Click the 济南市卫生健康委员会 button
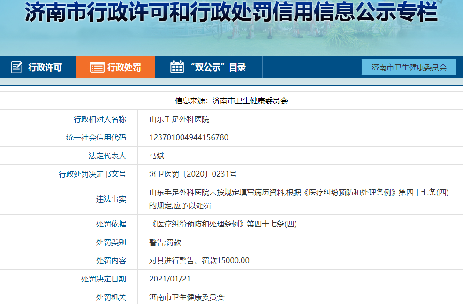463x304 pixels. [x=409, y=67]
